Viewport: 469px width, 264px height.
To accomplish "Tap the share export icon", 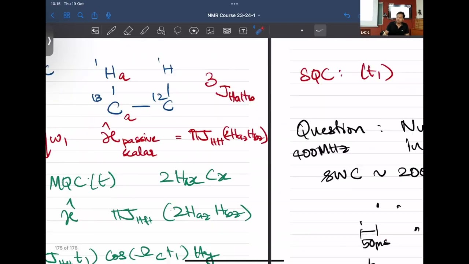I will [x=95, y=15].
